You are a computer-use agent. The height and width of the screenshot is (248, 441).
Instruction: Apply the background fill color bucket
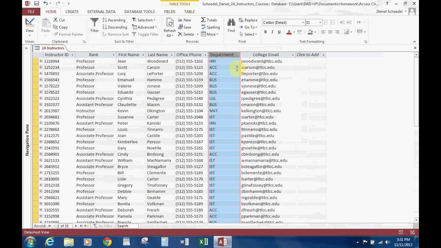310,32
